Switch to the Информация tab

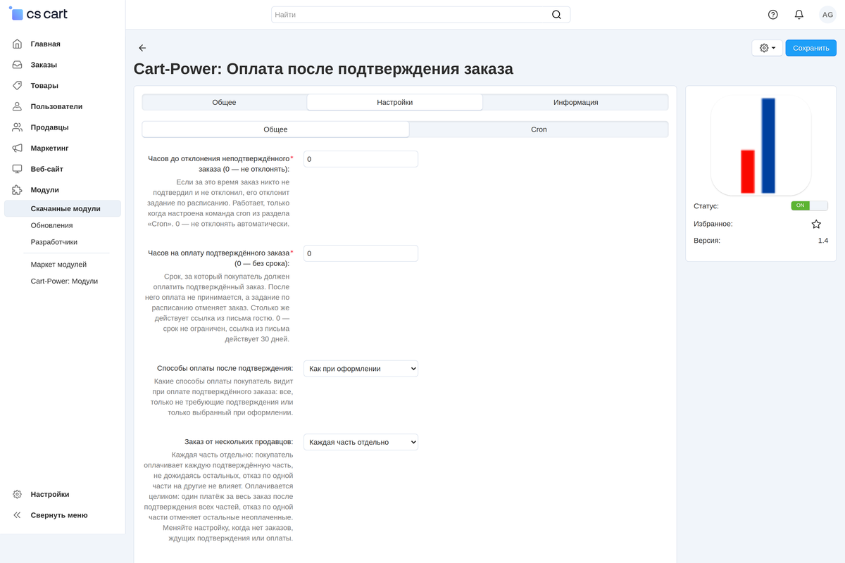[575, 102]
